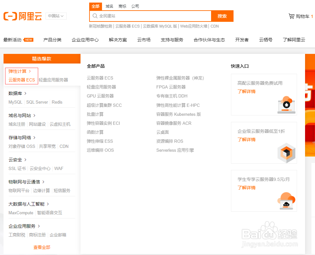Expand the 弹性计算 category arrow
Viewport: 315px width, 255px height.
pyautogui.click(x=30, y=71)
